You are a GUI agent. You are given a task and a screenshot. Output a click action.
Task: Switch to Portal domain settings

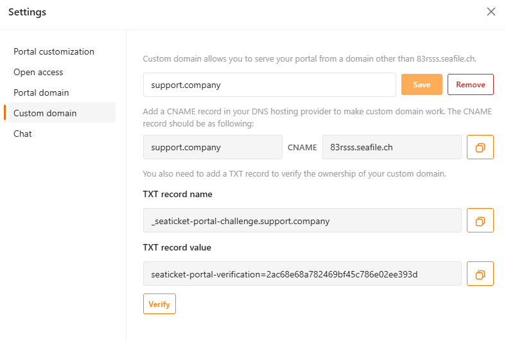point(41,92)
